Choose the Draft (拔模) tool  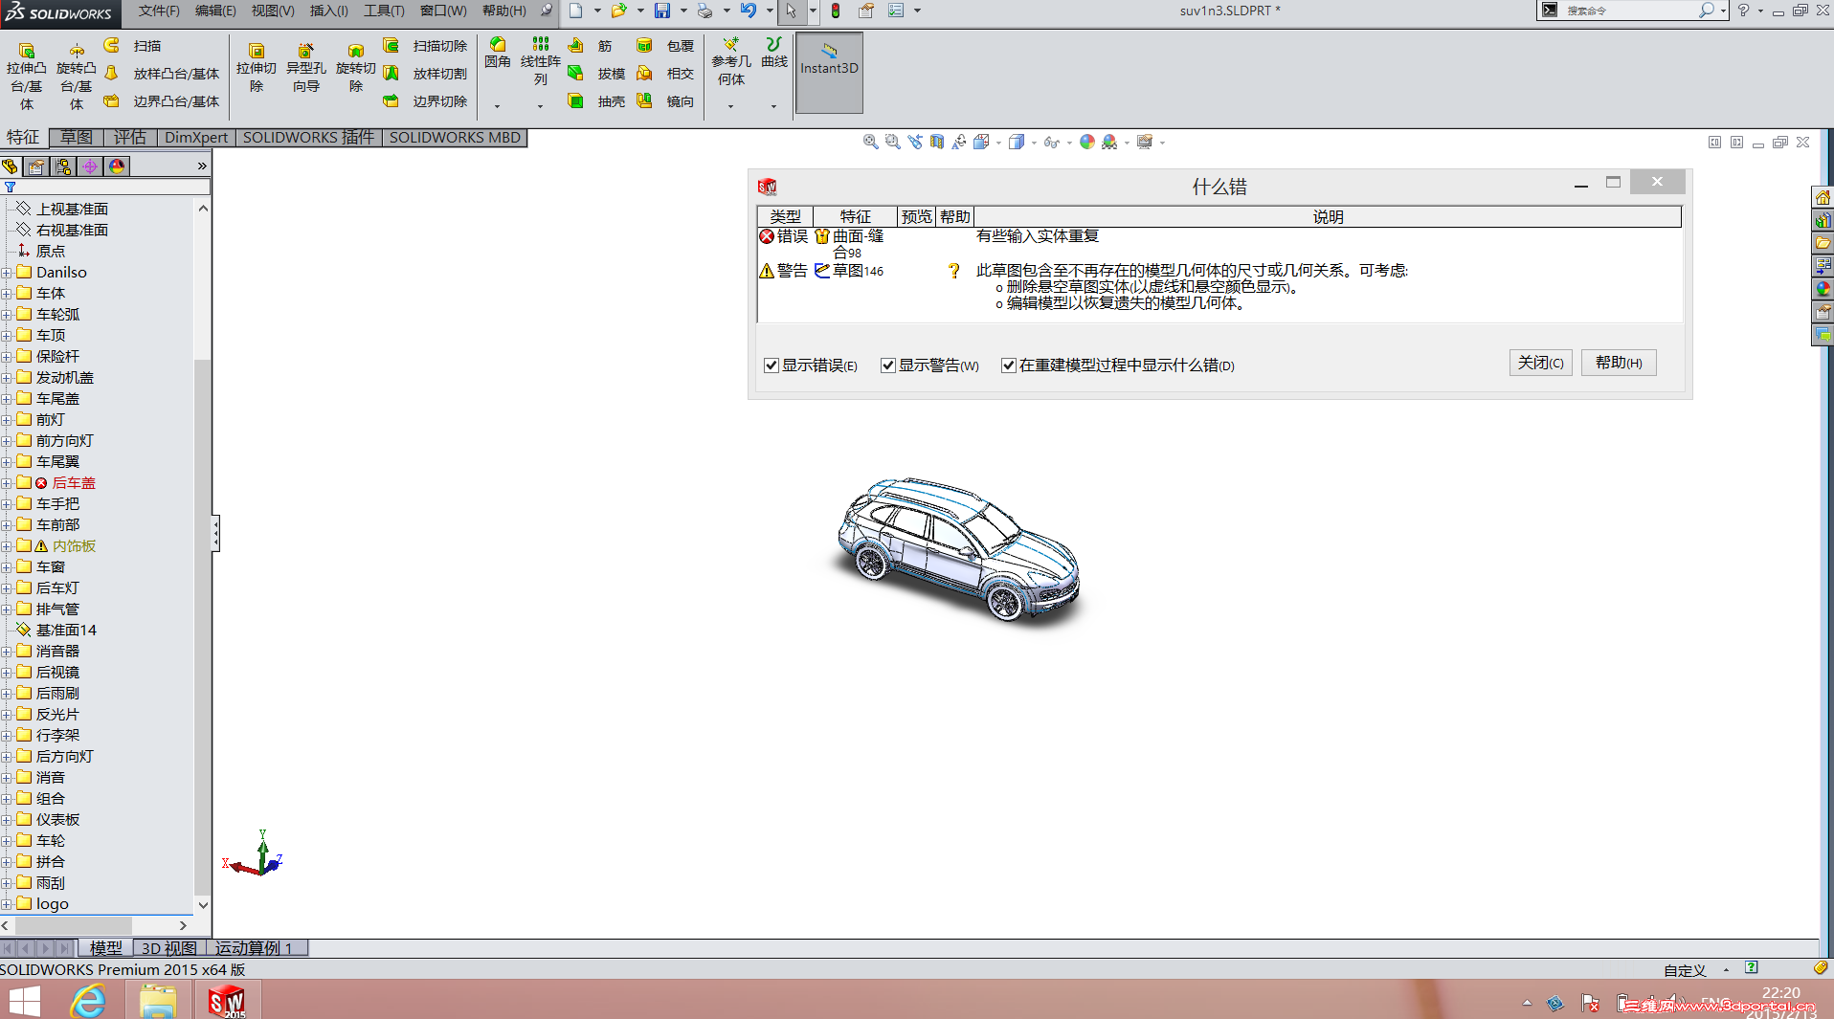tap(596, 74)
